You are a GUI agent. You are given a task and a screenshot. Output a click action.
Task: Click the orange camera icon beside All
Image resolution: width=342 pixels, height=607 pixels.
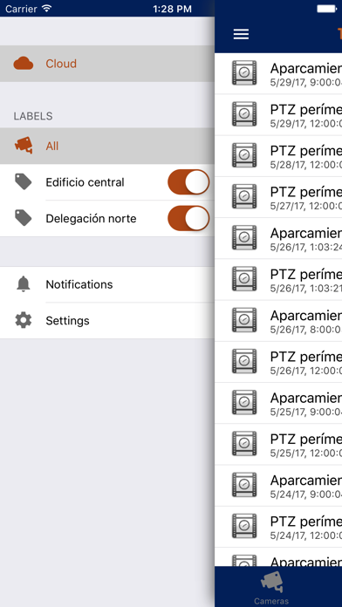24,146
